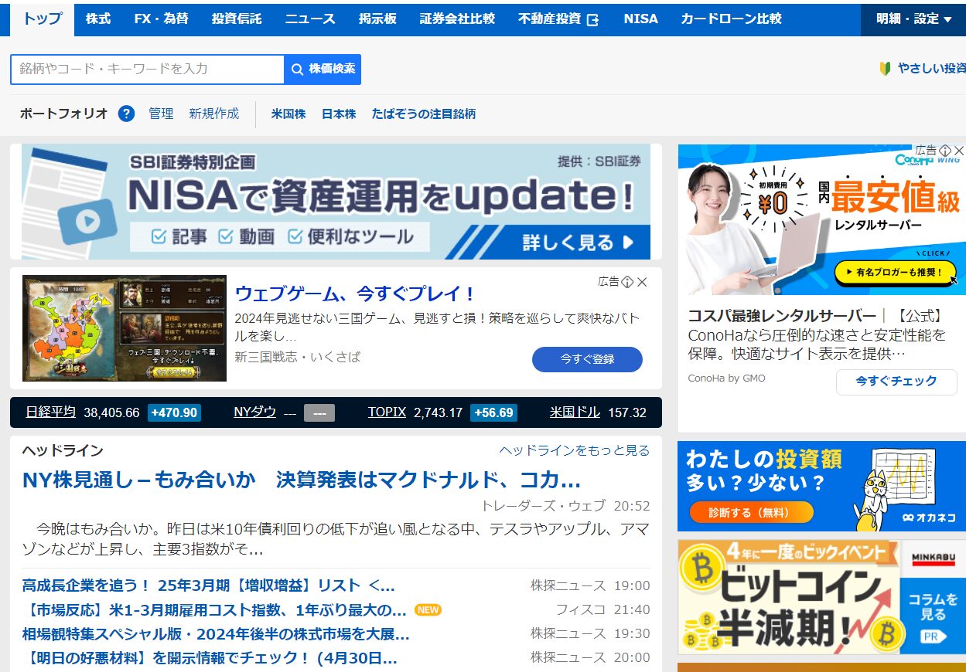966x672 pixels.
Task: Click the ad info icon on ConoHa ad
Action: 945,151
